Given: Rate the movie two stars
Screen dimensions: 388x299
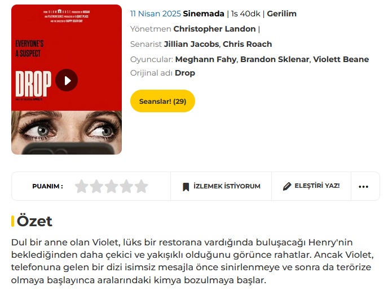Looking at the screenshot, I should (96, 186).
